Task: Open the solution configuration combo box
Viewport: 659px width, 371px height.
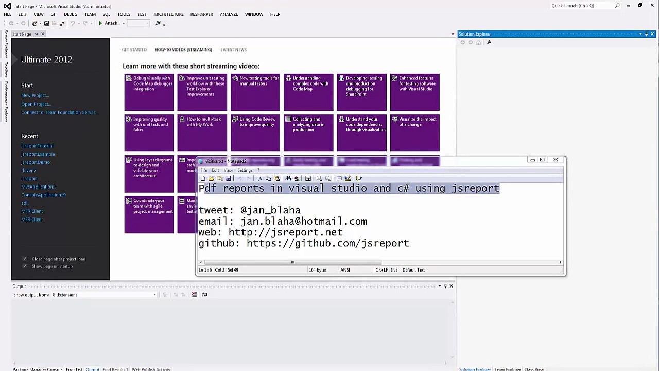Action: (x=138, y=23)
